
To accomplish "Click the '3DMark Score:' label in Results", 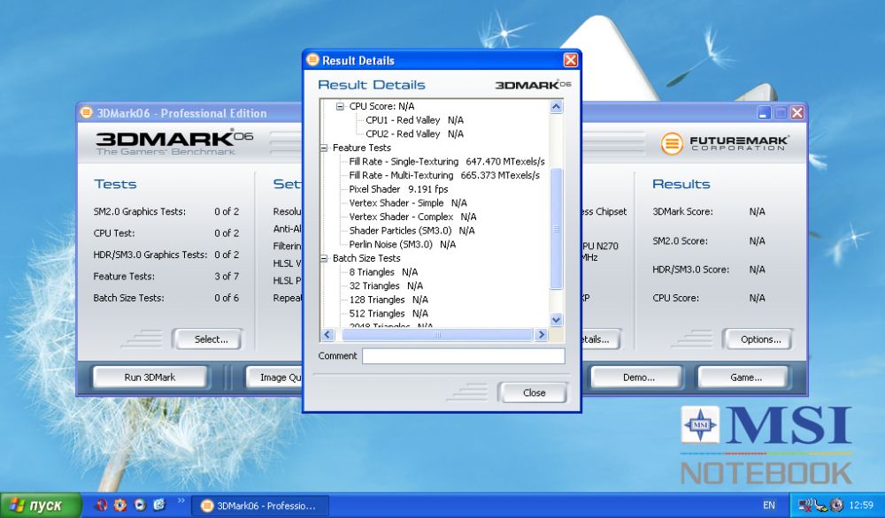I will pos(682,211).
